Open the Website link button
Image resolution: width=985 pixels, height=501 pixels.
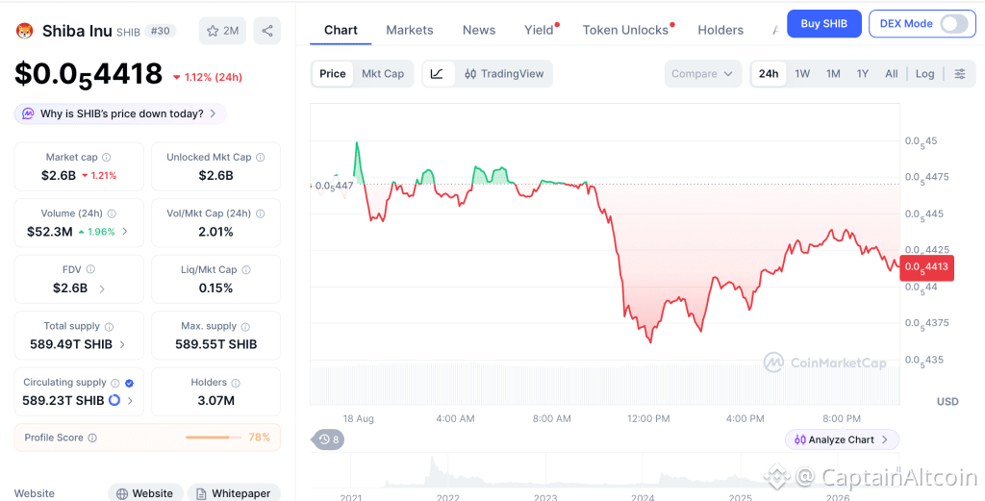click(x=145, y=493)
